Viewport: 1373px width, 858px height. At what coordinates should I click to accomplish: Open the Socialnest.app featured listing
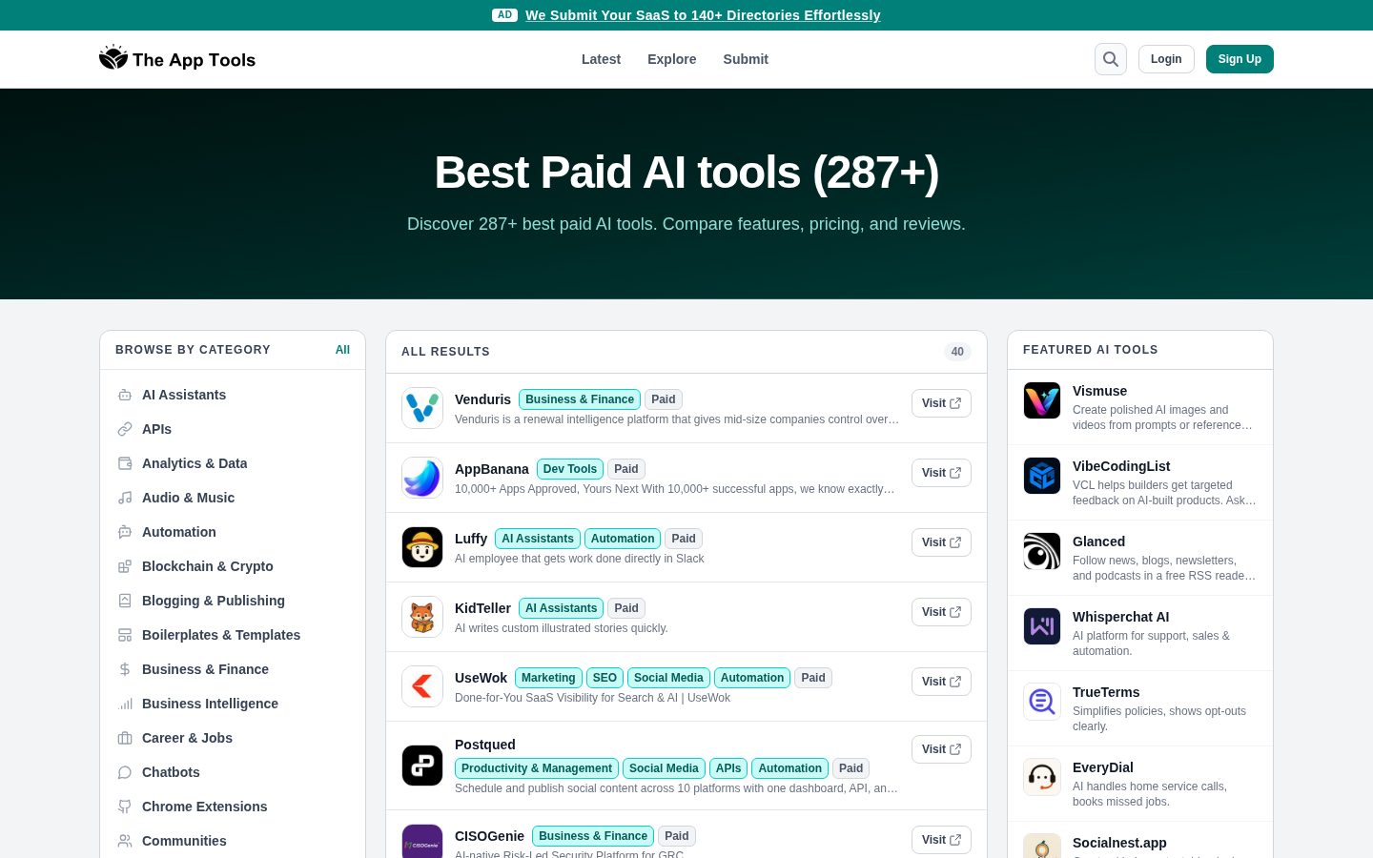[x=1140, y=841]
